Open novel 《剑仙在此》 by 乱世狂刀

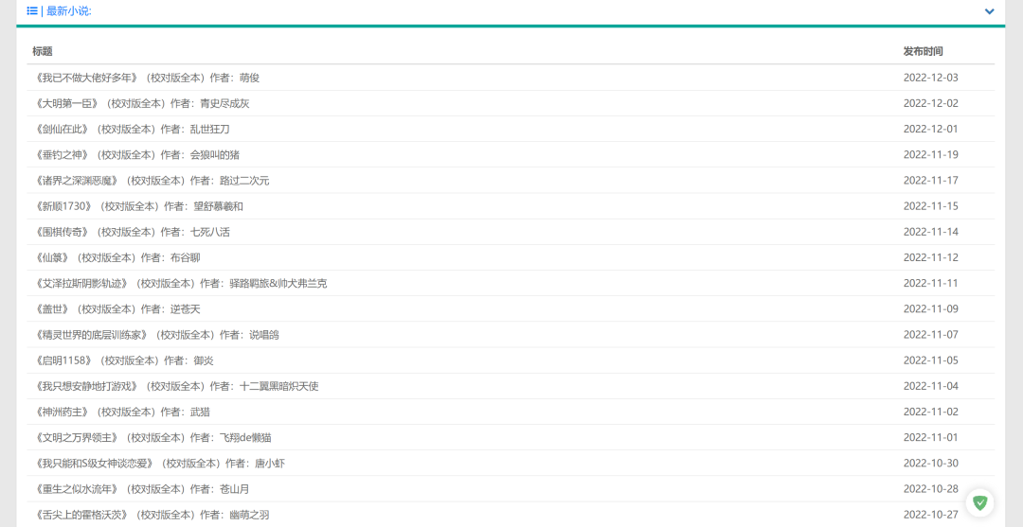(131, 129)
